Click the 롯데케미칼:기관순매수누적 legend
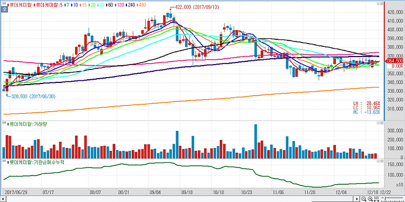 pos(36,162)
